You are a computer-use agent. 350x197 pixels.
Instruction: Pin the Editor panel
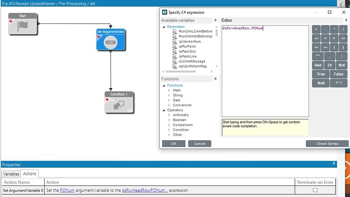(x=346, y=20)
